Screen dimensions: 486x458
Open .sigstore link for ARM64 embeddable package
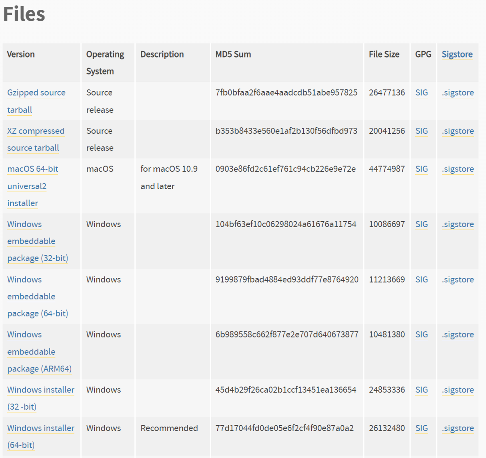click(458, 335)
